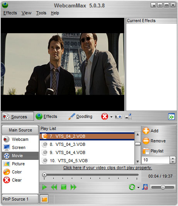This screenshot has height=206, width=178.
Task: Select Webcam as main source
Action: pyautogui.click(x=20, y=139)
